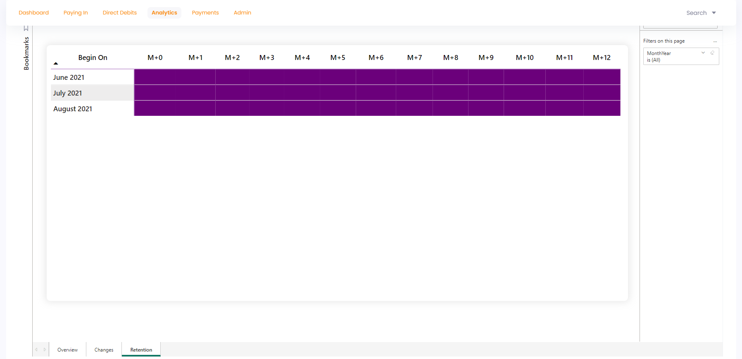Open the Dashboard menu item
The width and height of the screenshot is (742, 359).
click(x=33, y=13)
